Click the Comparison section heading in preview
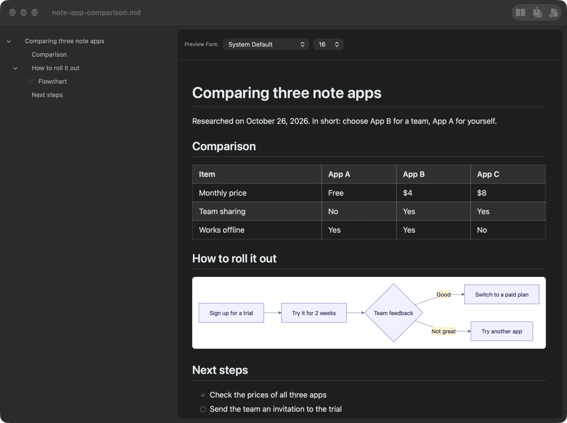567x423 pixels. 224,146
